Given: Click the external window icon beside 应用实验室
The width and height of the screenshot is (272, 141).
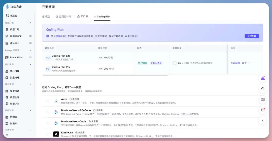Looking at the screenshot, I should click(x=30, y=36).
